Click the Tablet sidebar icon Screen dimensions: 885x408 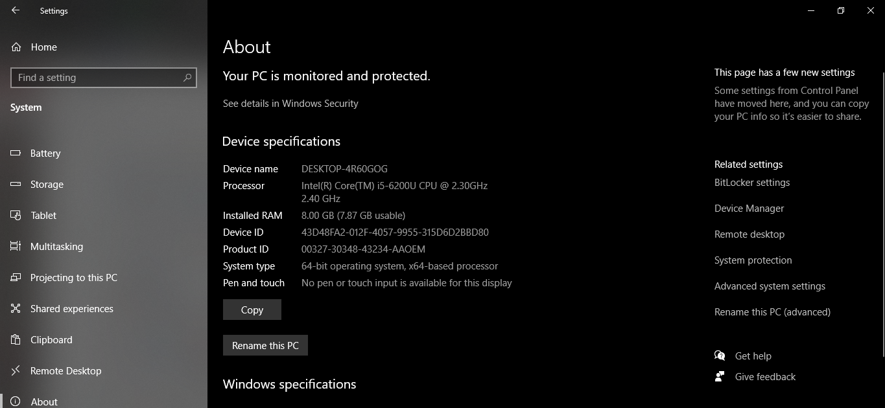click(x=15, y=215)
